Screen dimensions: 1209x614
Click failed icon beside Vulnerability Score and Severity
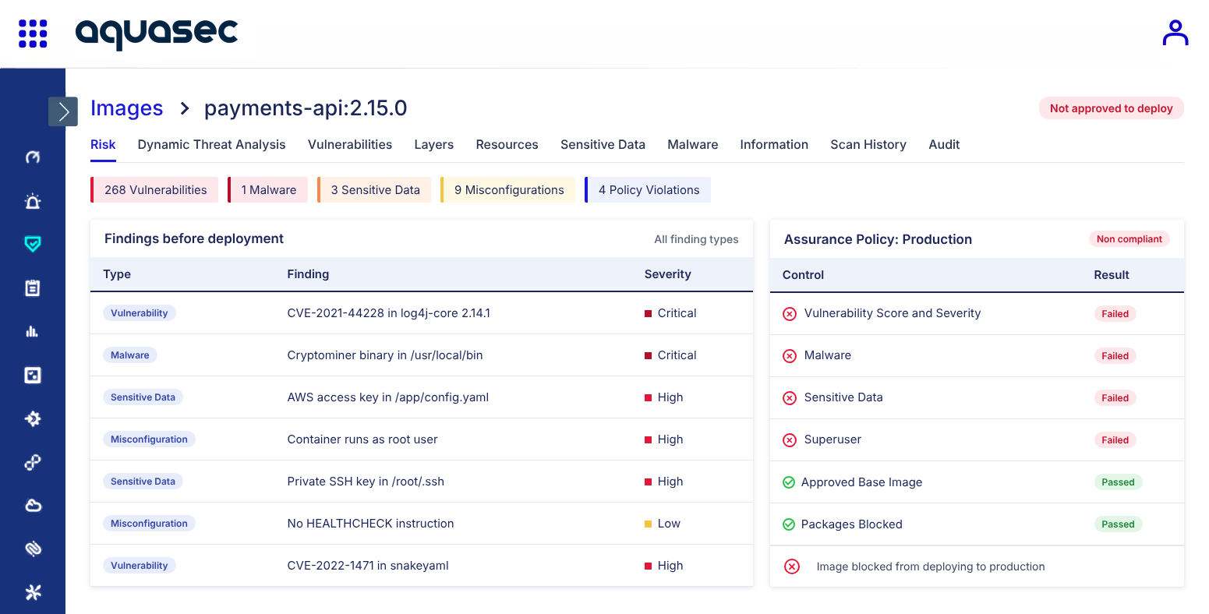coord(790,313)
